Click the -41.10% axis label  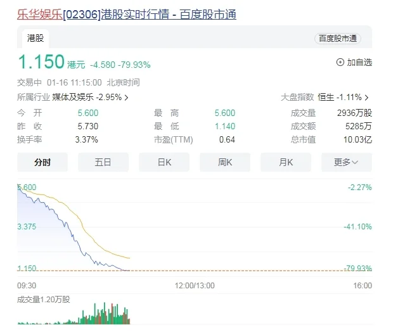pyautogui.click(x=357, y=226)
